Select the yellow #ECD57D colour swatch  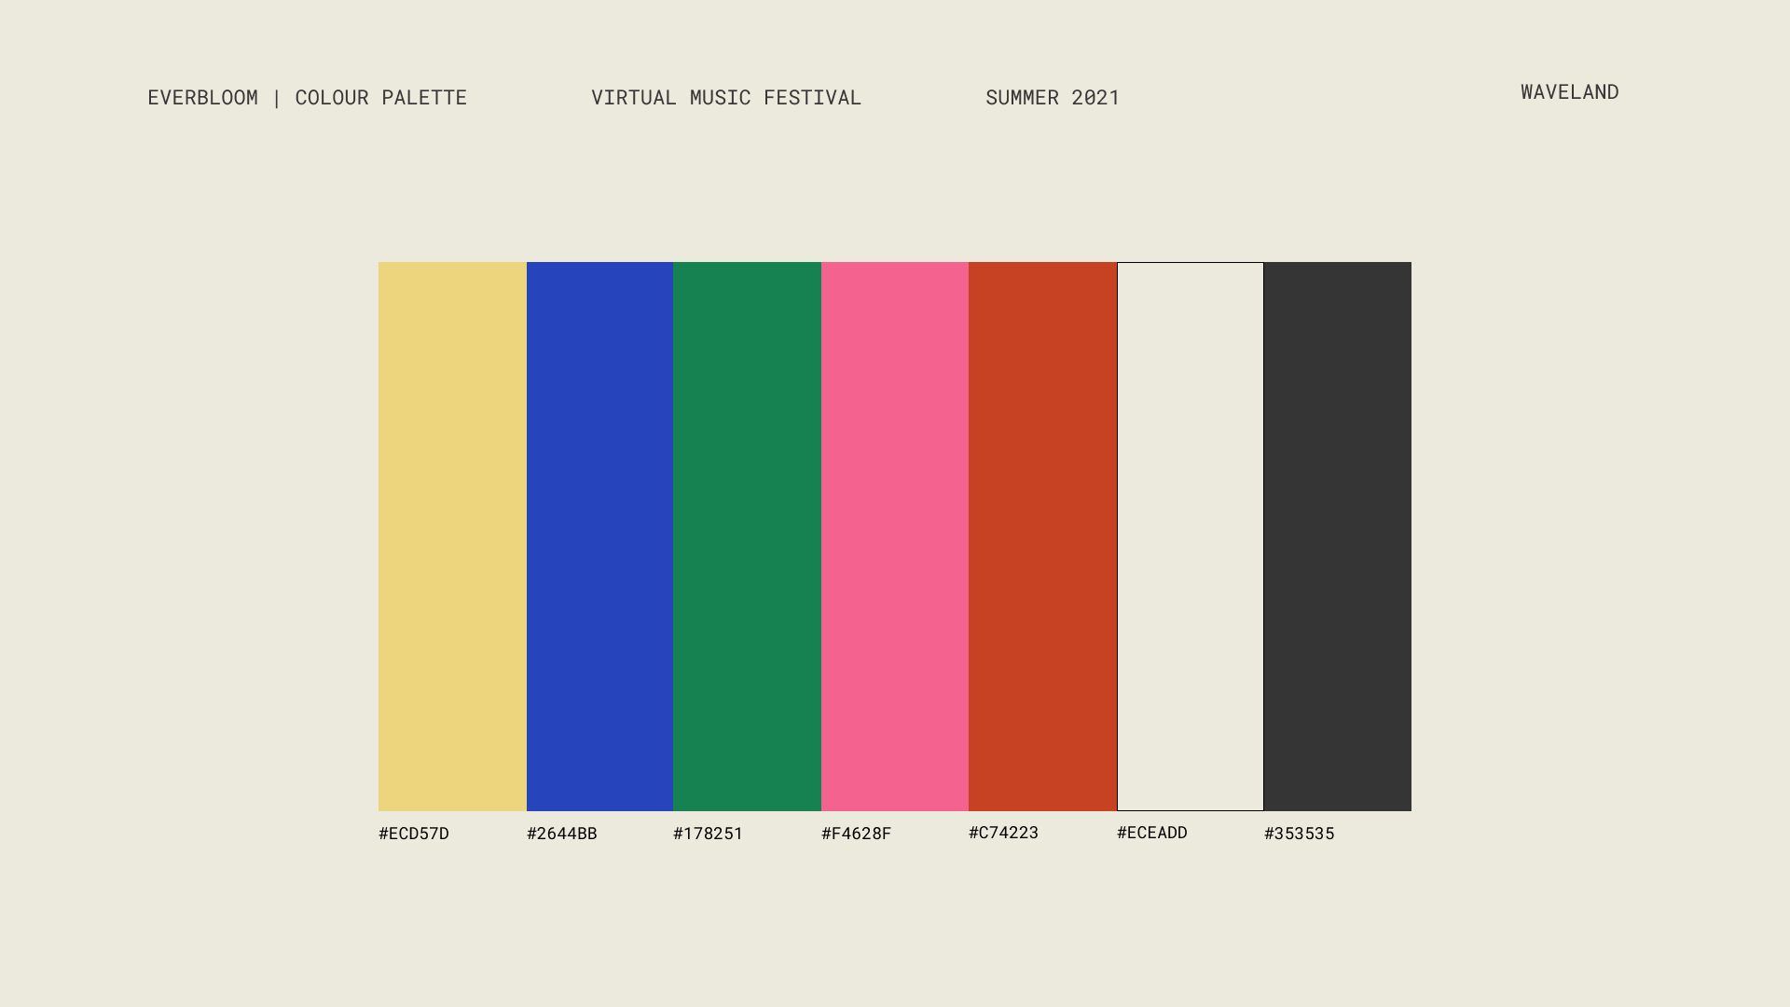pyautogui.click(x=451, y=536)
